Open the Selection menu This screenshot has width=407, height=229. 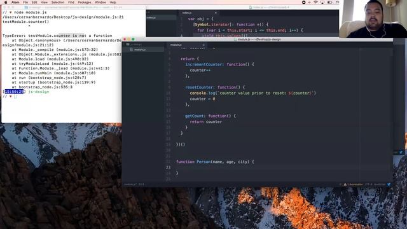pyautogui.click(x=58, y=2)
